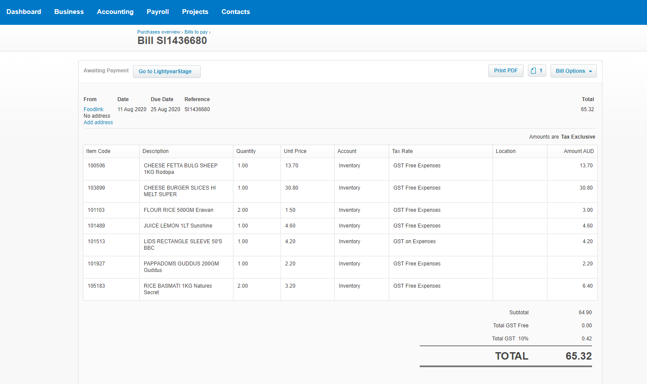
Task: Select item code 101103
Action: 96,210
